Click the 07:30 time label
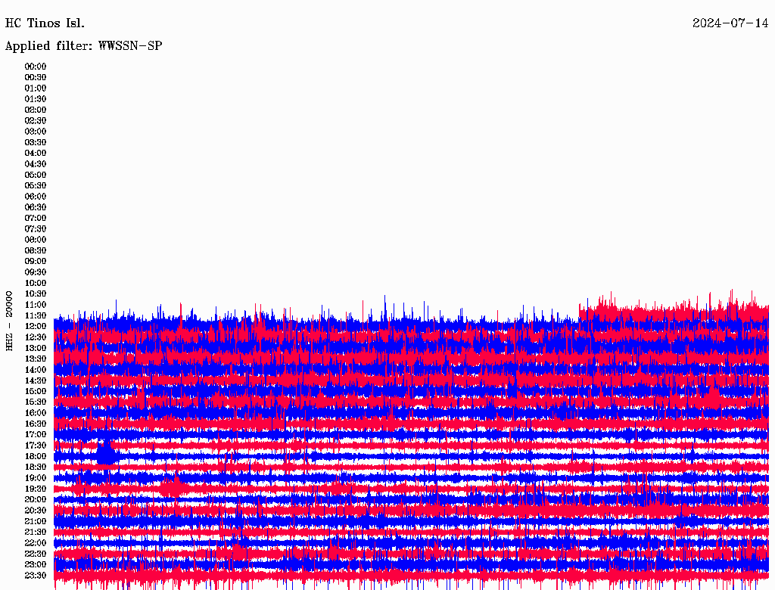This screenshot has height=590, width=775. pyautogui.click(x=36, y=228)
